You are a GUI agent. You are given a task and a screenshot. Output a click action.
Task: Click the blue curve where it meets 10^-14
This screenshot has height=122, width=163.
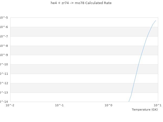(129, 102)
